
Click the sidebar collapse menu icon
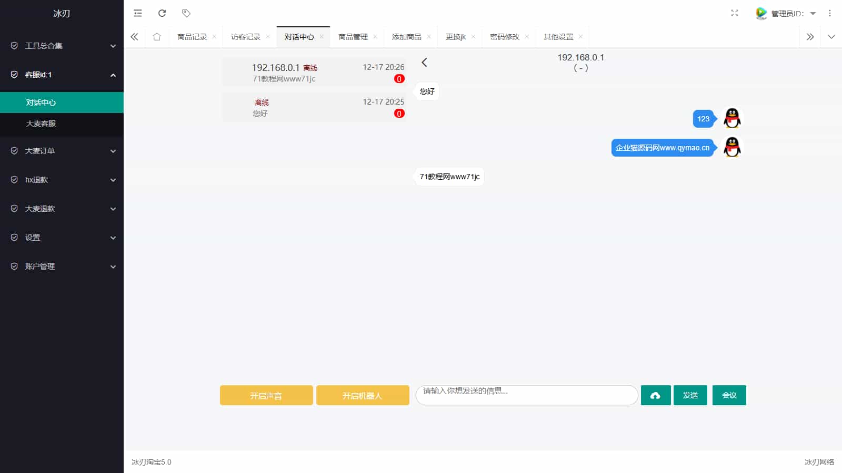click(x=138, y=13)
